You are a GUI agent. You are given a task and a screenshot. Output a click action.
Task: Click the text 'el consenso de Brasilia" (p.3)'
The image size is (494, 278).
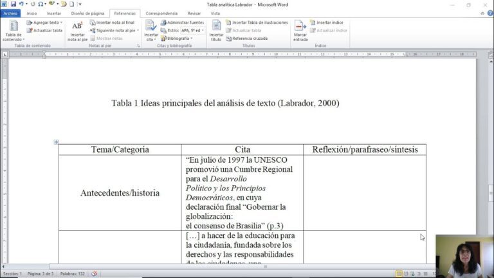[x=234, y=226]
